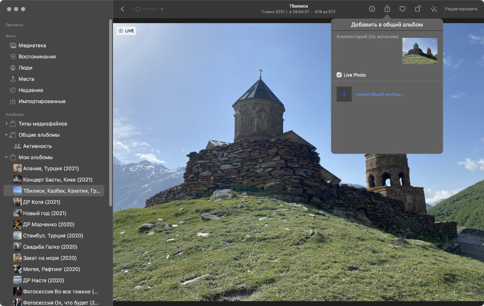The image size is (484, 306).
Task: Click the LIVE badge on the photo
Action: [x=126, y=31]
